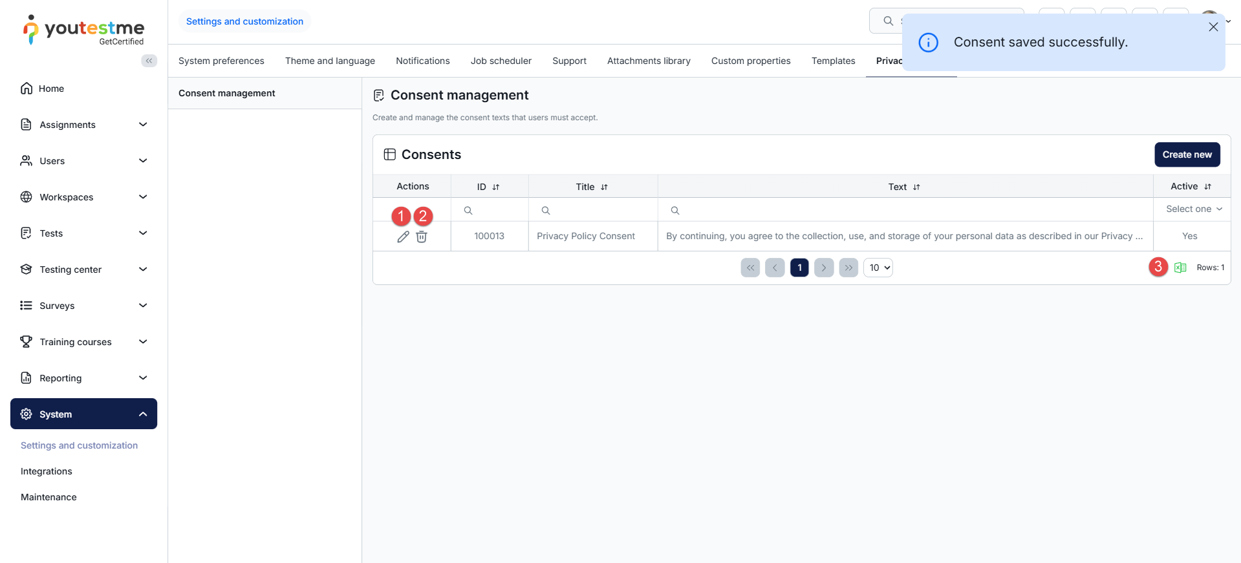
Task: Switch to the Notifications tab
Action: pos(422,61)
